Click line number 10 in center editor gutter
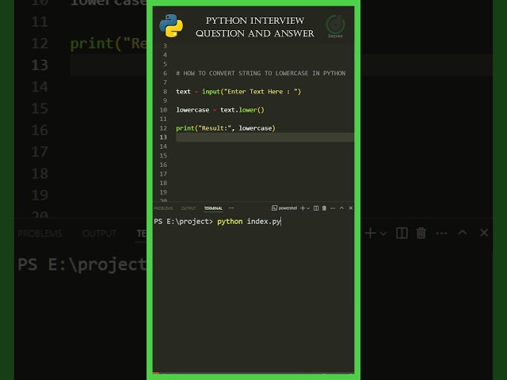This screenshot has width=507, height=380. [163, 110]
